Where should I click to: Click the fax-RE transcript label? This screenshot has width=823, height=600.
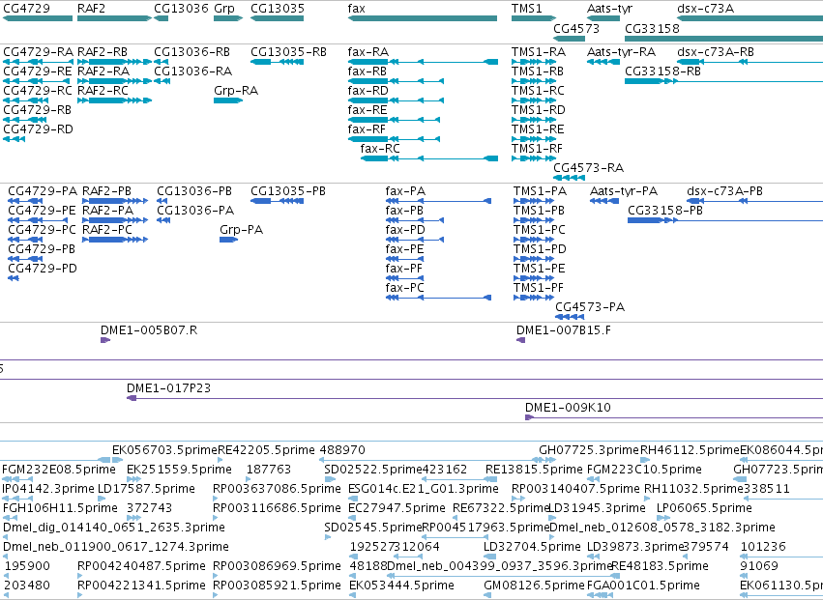pos(367,110)
